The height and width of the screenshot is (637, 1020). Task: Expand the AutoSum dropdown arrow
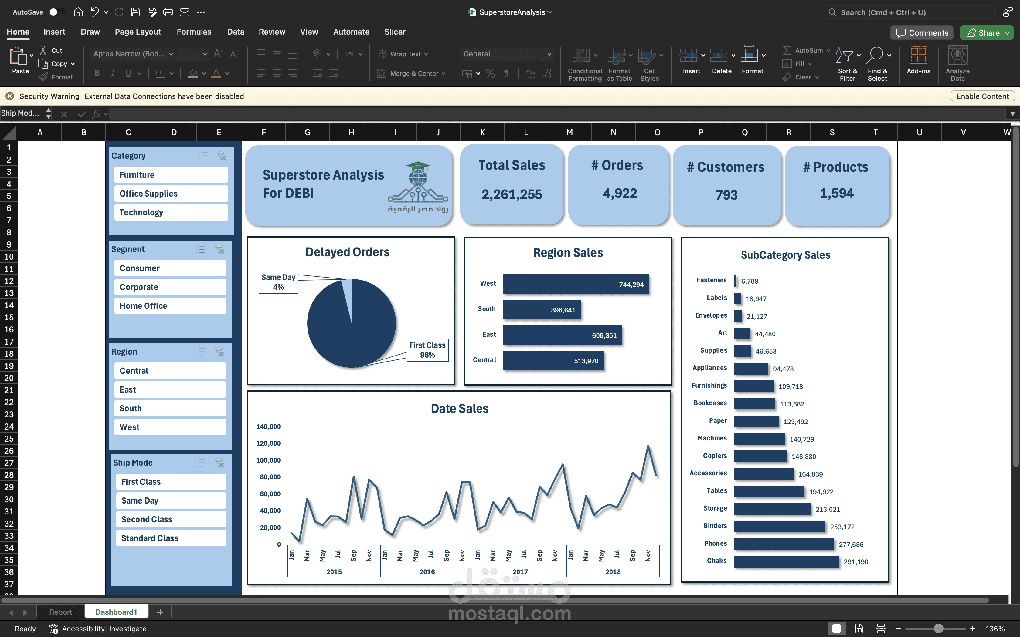tap(828, 51)
